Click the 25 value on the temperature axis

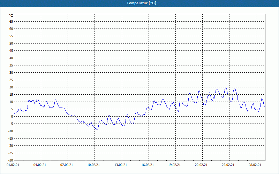coord(11,80)
